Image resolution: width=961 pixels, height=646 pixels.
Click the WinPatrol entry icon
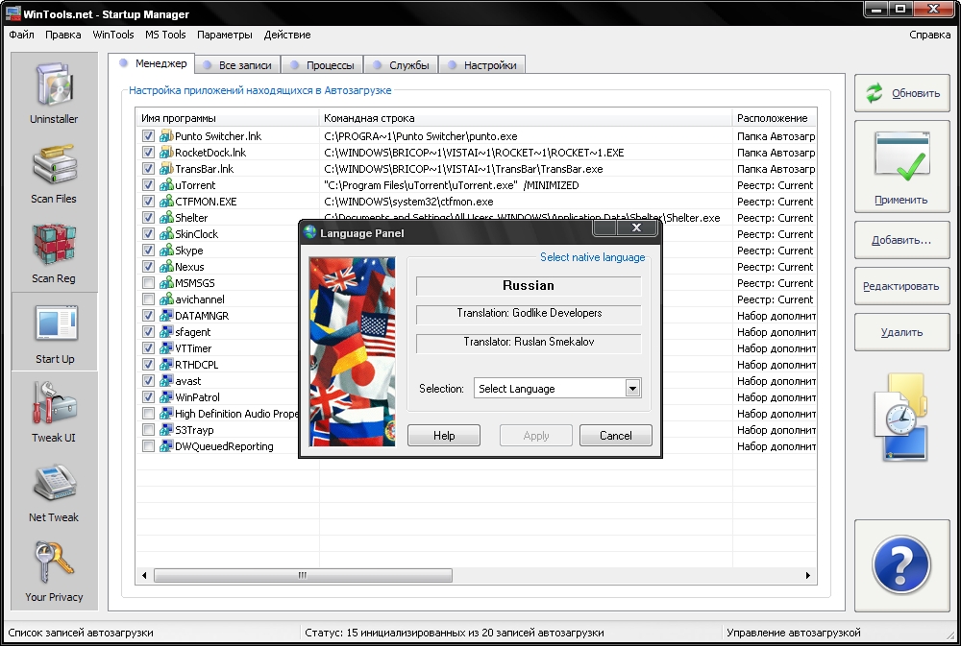point(166,397)
